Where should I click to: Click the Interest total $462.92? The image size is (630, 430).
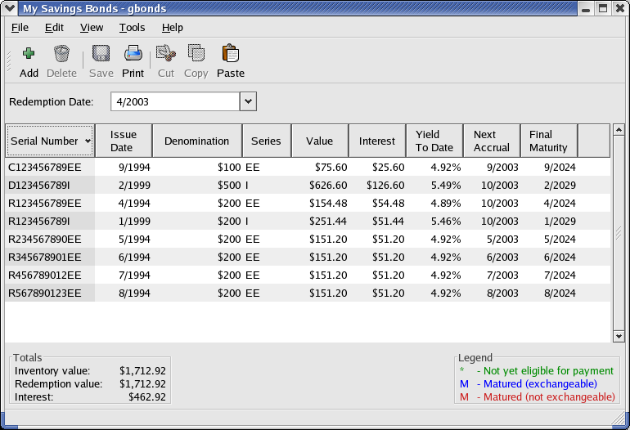point(147,397)
